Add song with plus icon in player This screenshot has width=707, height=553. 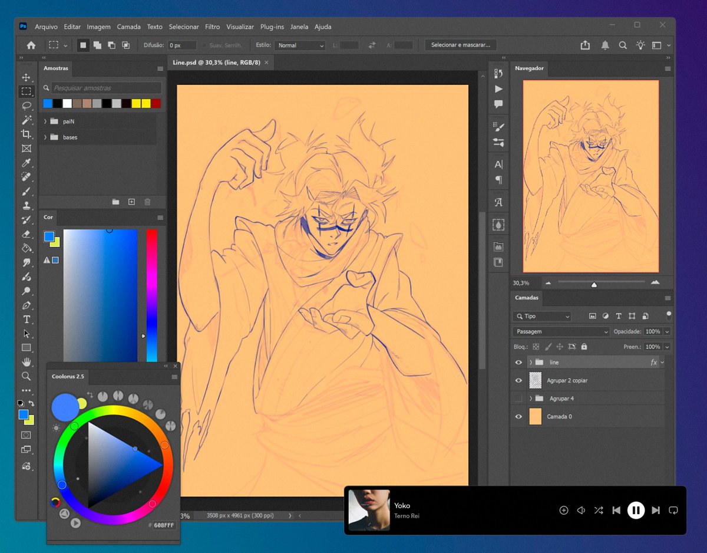coord(564,511)
